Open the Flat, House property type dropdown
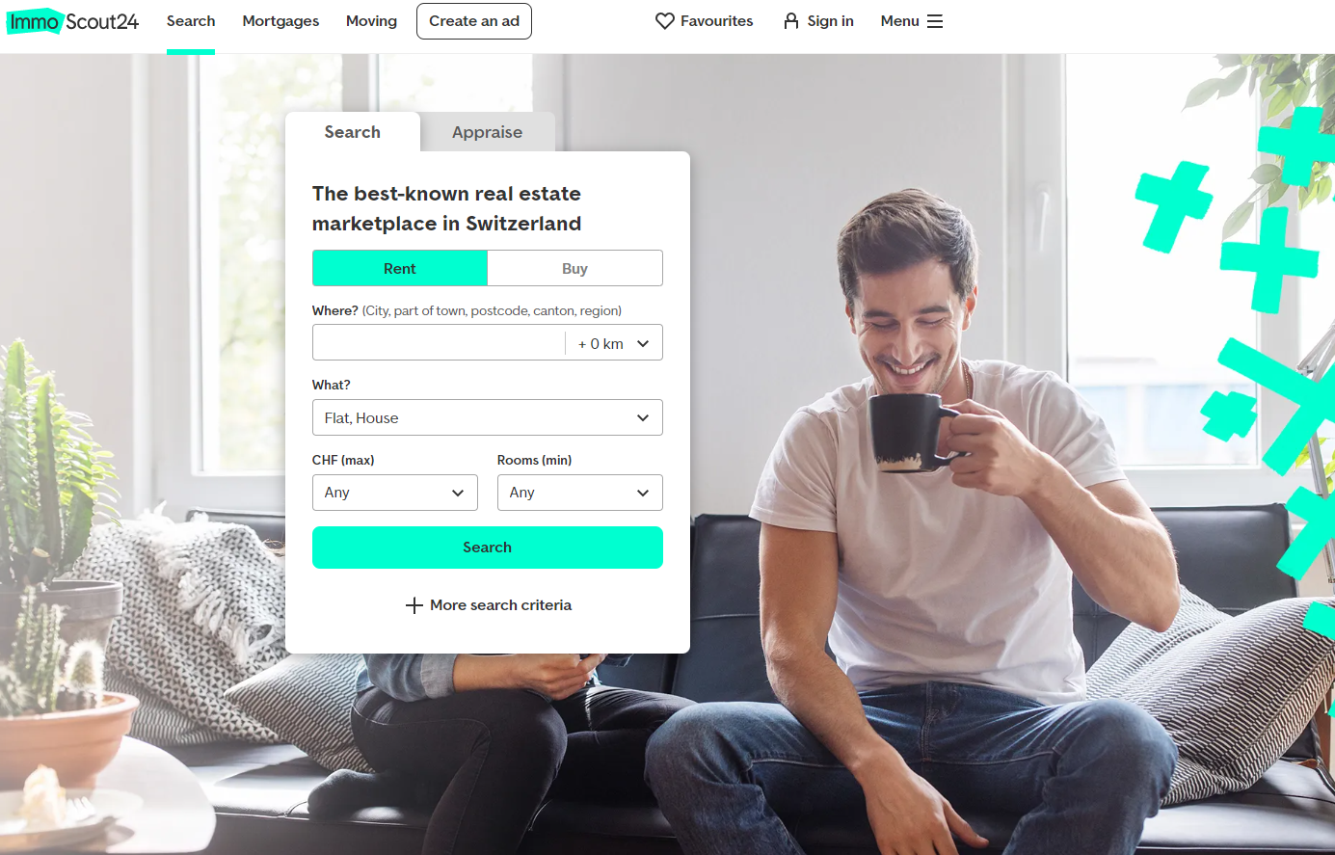 pyautogui.click(x=488, y=417)
